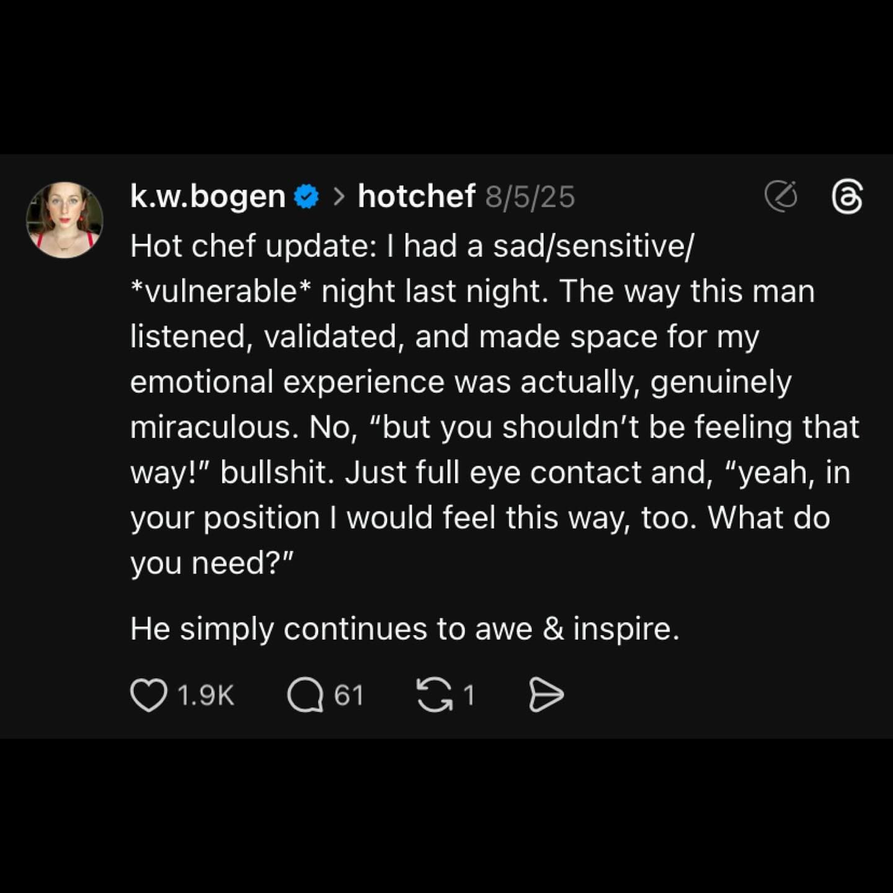Image resolution: width=893 pixels, height=893 pixels.
Task: Click the line "He simply continues to awe & inspire."
Action: point(404,629)
